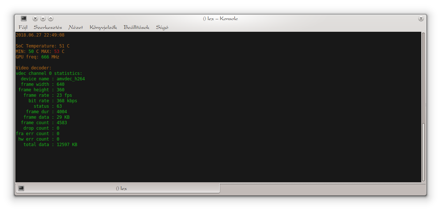Image resolution: width=441 pixels, height=210 pixels.
Task: Open the Szerkesztés menu
Action: (x=48, y=27)
